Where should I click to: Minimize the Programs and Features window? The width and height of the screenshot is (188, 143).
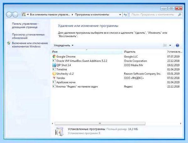(164, 8)
